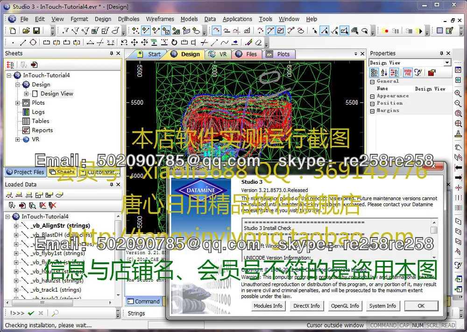Collapse the Design node in Sheets tree
The width and height of the screenshot is (467, 332).
[x=17, y=85]
